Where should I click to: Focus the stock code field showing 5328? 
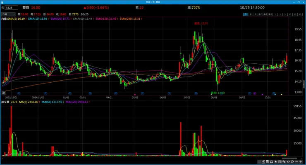(11, 8)
